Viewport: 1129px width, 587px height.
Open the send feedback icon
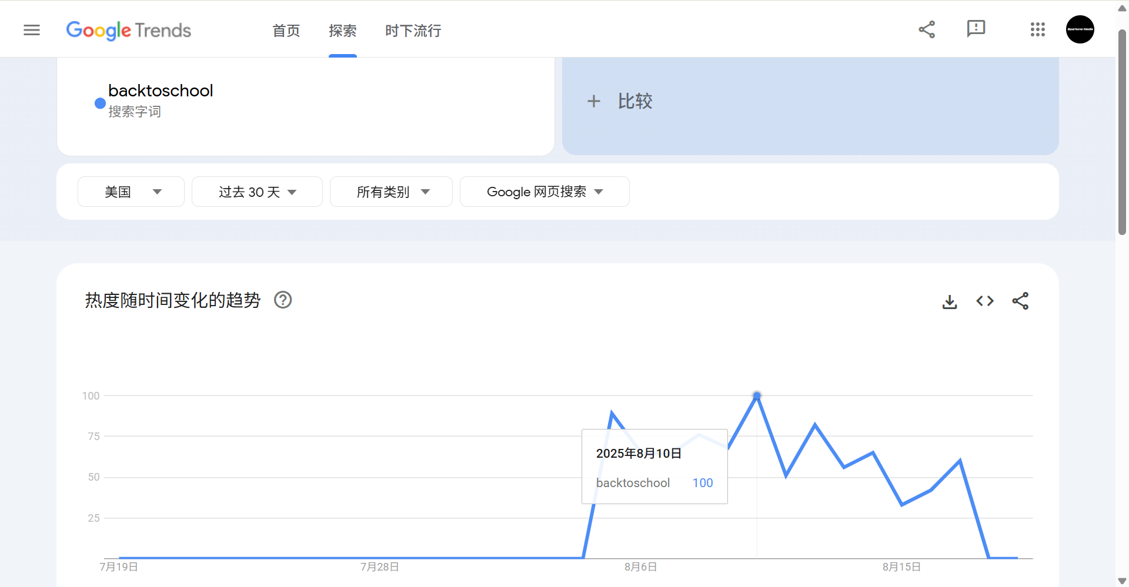pyautogui.click(x=976, y=29)
